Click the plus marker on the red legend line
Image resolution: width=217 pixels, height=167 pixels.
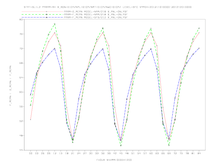(x=47, y=11)
